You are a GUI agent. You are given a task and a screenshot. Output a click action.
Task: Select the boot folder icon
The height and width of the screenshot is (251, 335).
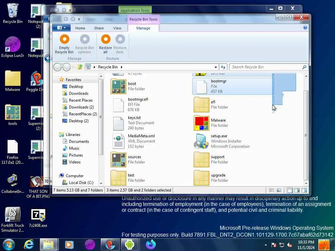(118, 86)
